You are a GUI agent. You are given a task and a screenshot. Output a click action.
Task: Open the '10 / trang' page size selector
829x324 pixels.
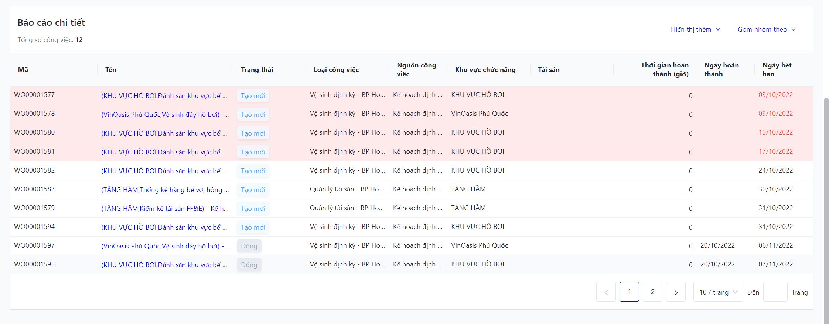718,292
